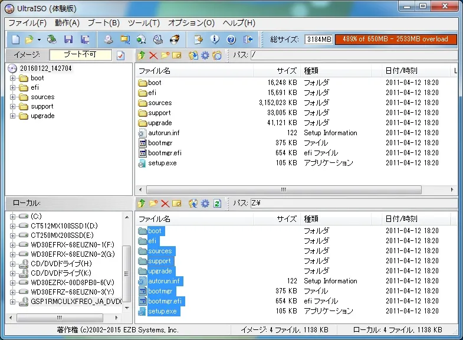
Task: Click the red 489% of 650MB capacity bar
Action: click(396, 40)
